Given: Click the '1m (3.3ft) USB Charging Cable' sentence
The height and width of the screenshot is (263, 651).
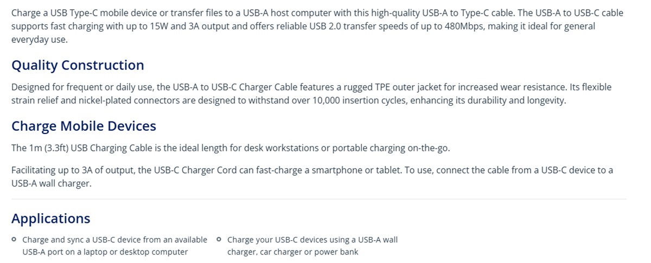Looking at the screenshot, I should [x=231, y=148].
